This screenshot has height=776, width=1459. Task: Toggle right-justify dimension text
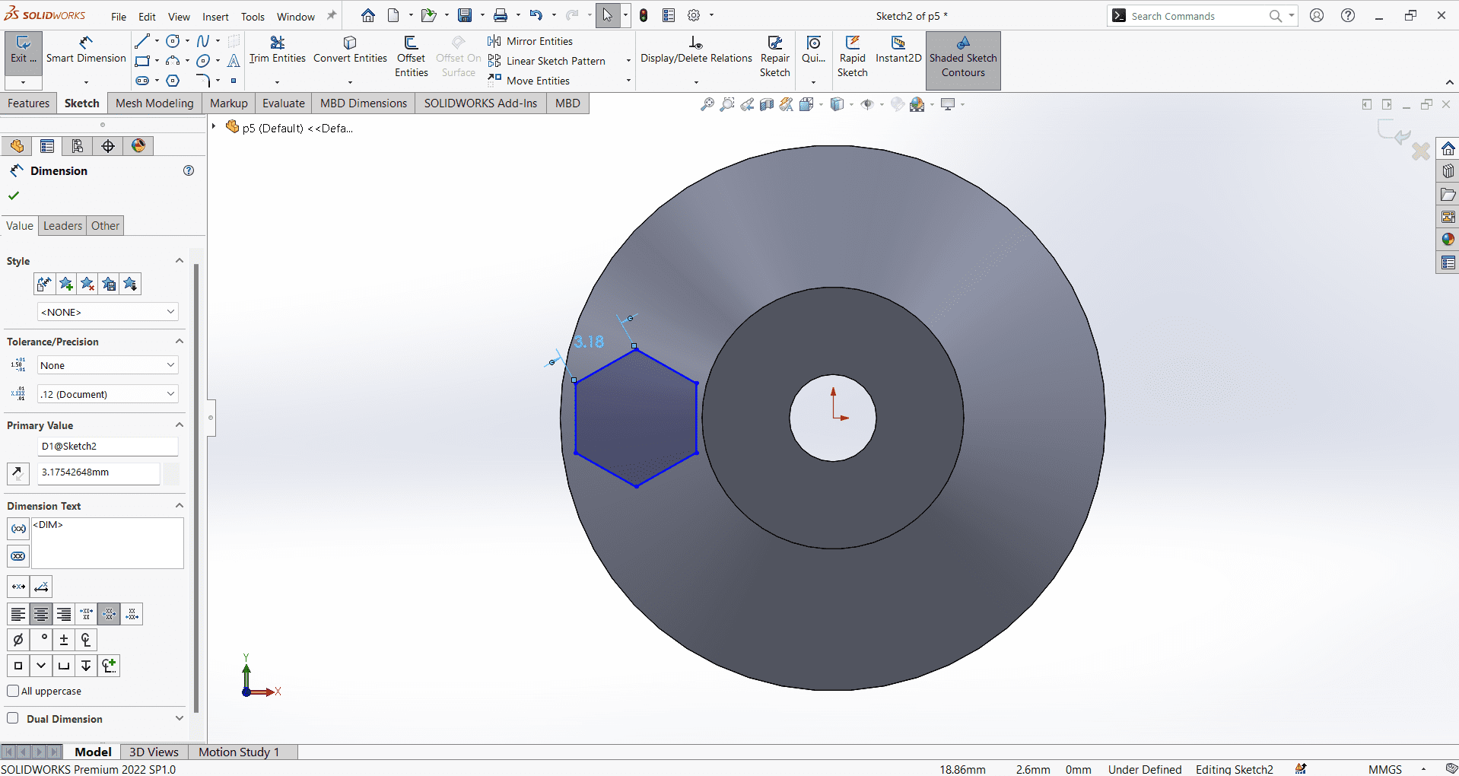tap(64, 614)
